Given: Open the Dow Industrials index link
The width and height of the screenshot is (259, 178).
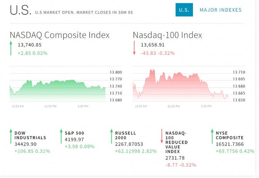Looking at the screenshot, I should click(x=30, y=135).
